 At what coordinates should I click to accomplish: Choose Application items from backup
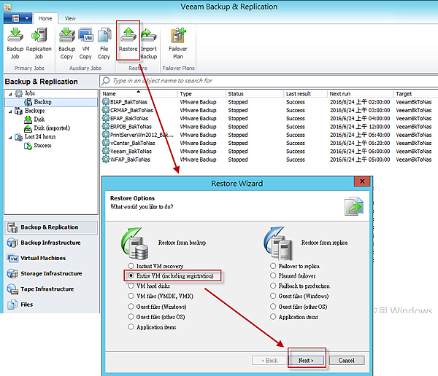coord(131,327)
